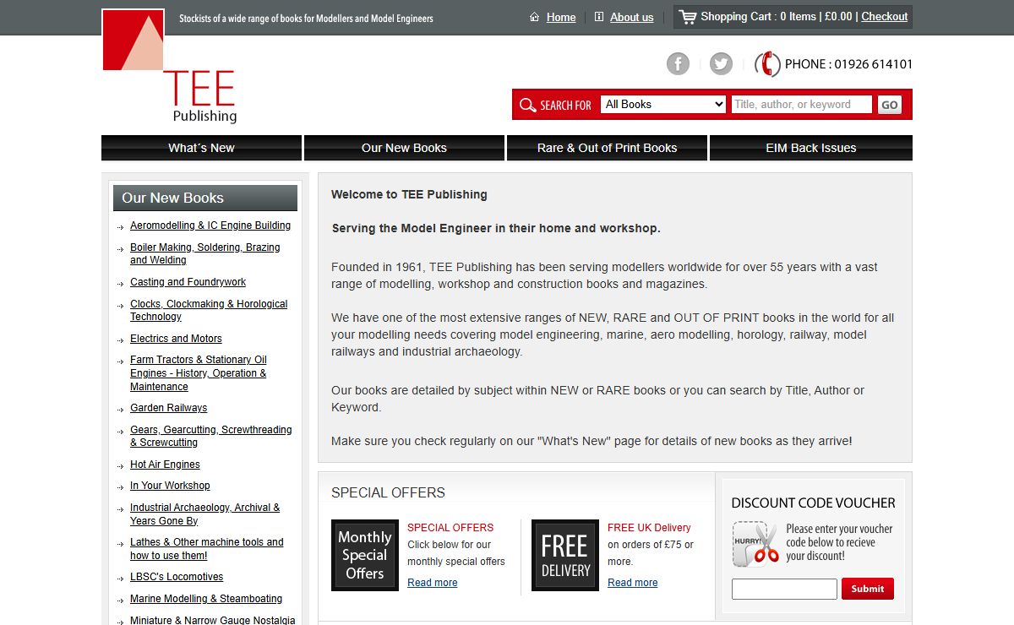The image size is (1014, 625).
Task: Open the Twitter page icon
Action: [721, 63]
